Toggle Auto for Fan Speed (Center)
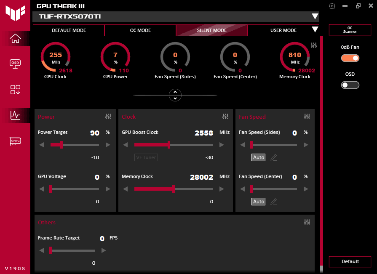Screen dimensions: 377x274 click(259, 202)
